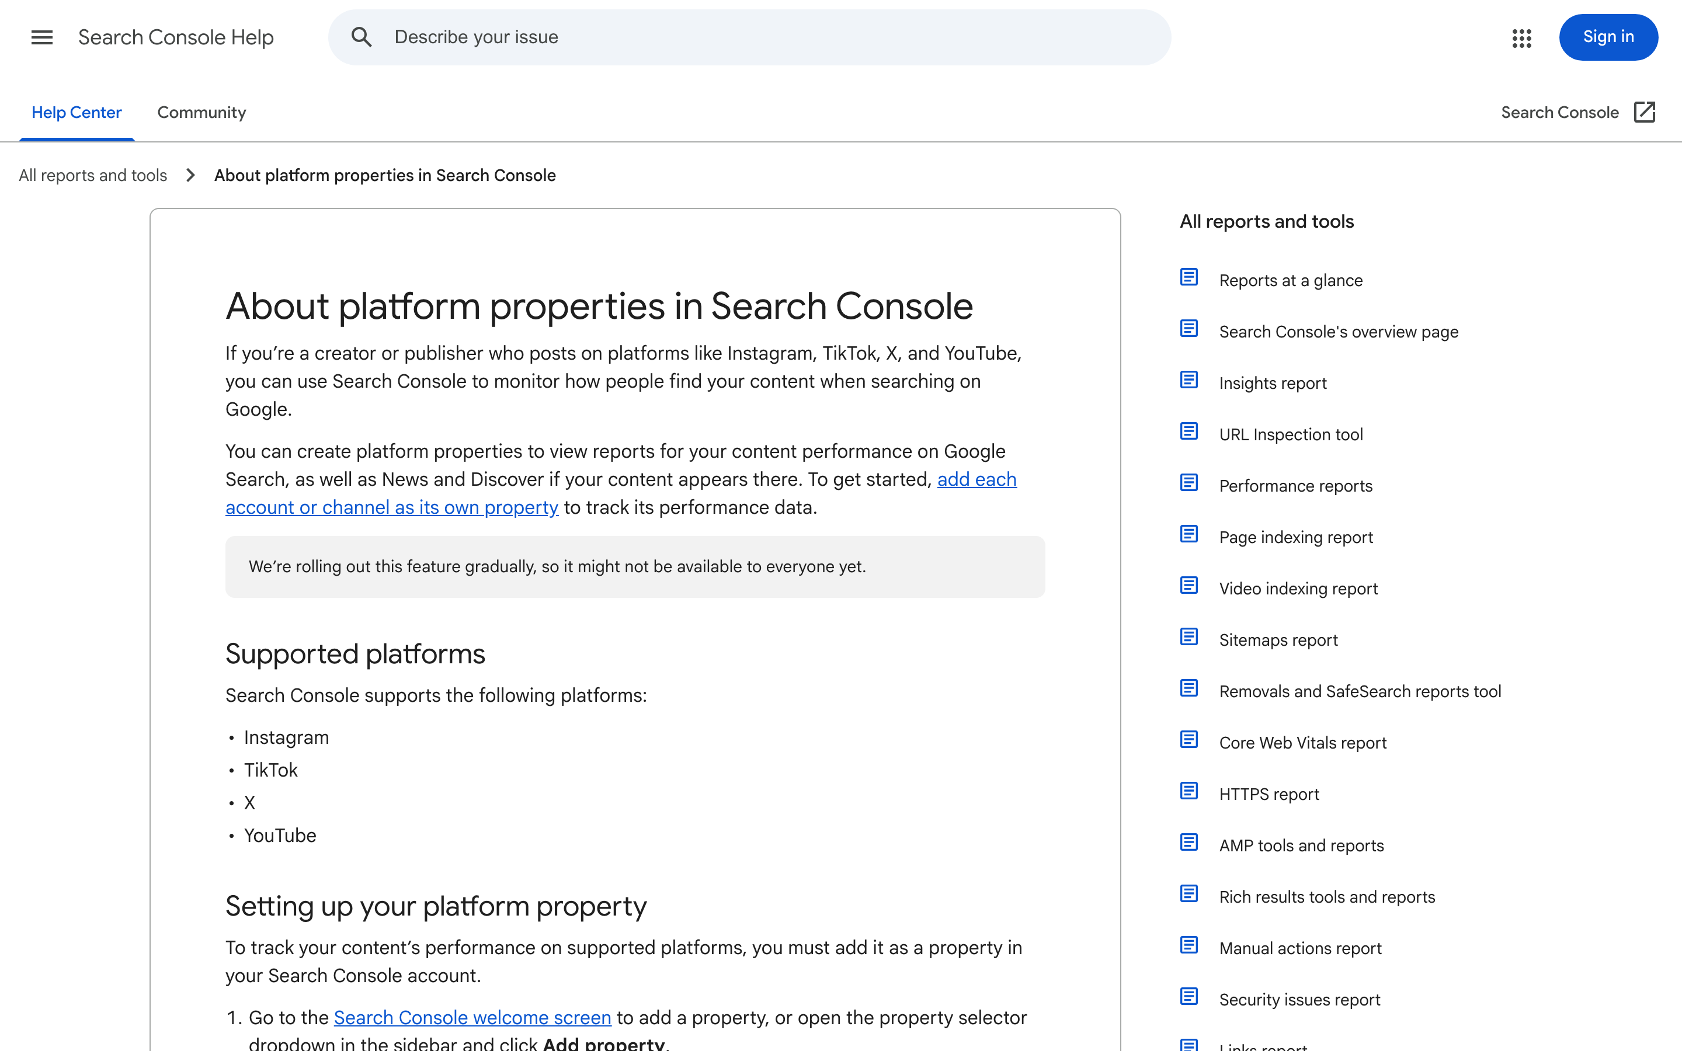1682x1051 pixels.
Task: Open the AMP tools and reports article
Action: coord(1301,846)
